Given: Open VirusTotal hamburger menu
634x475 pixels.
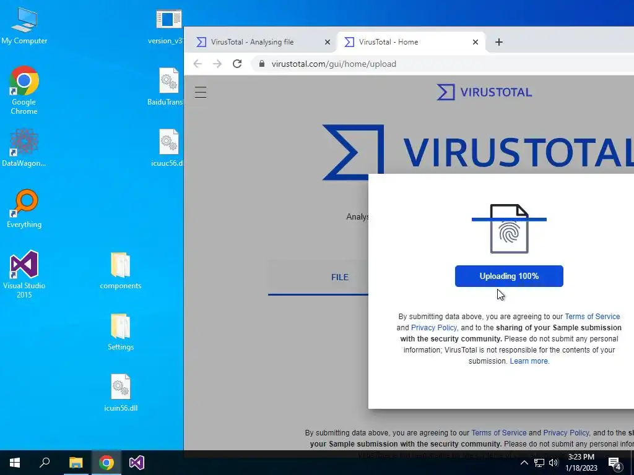Looking at the screenshot, I should coord(201,92).
